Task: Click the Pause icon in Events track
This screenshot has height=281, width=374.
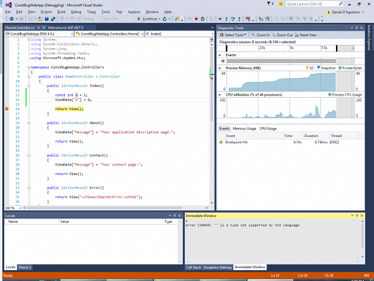Action: click(223, 61)
